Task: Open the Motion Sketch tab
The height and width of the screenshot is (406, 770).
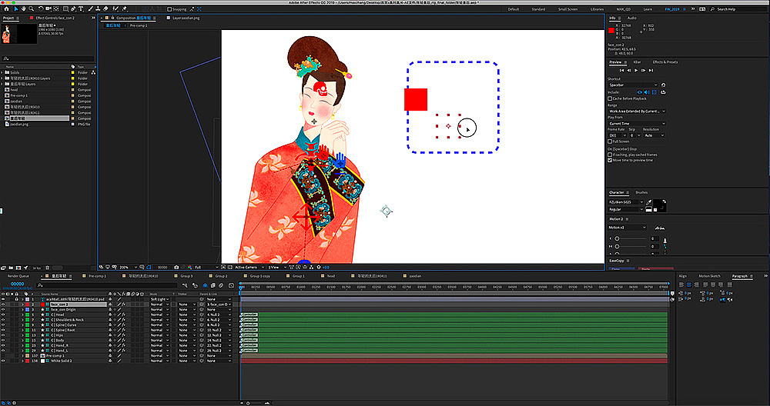Action: (x=709, y=276)
